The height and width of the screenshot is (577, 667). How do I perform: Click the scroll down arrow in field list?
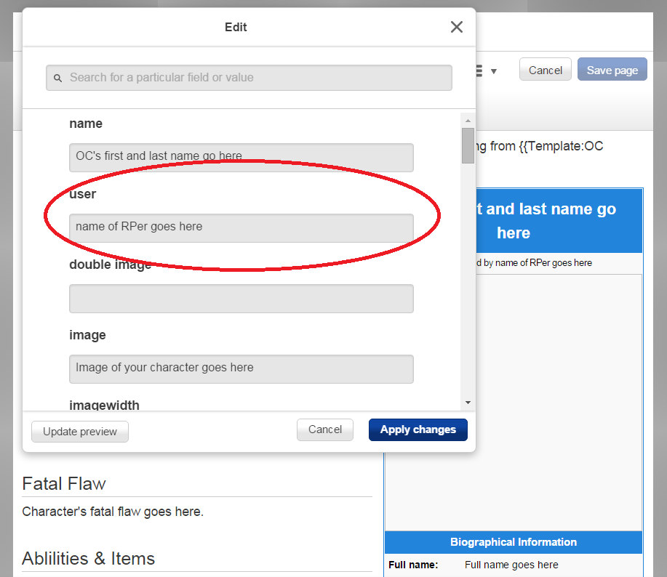pos(468,403)
